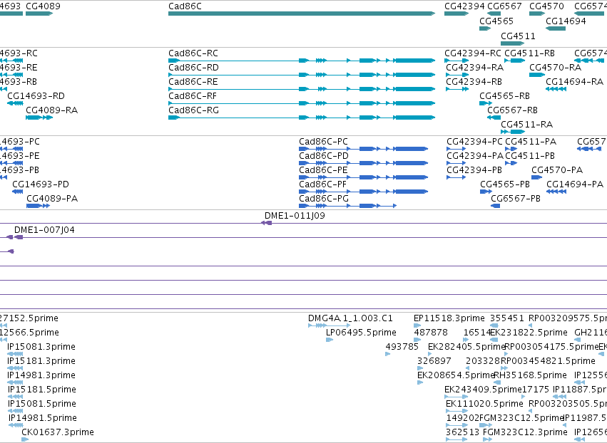
Task: Click the Cad86C gene label in top track
Action: (x=185, y=6)
